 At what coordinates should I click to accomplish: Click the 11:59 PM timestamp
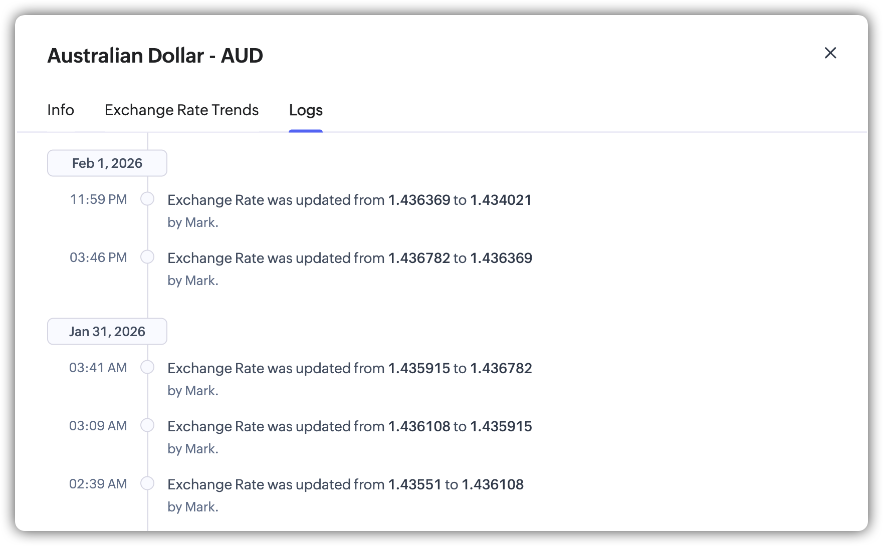tap(98, 199)
